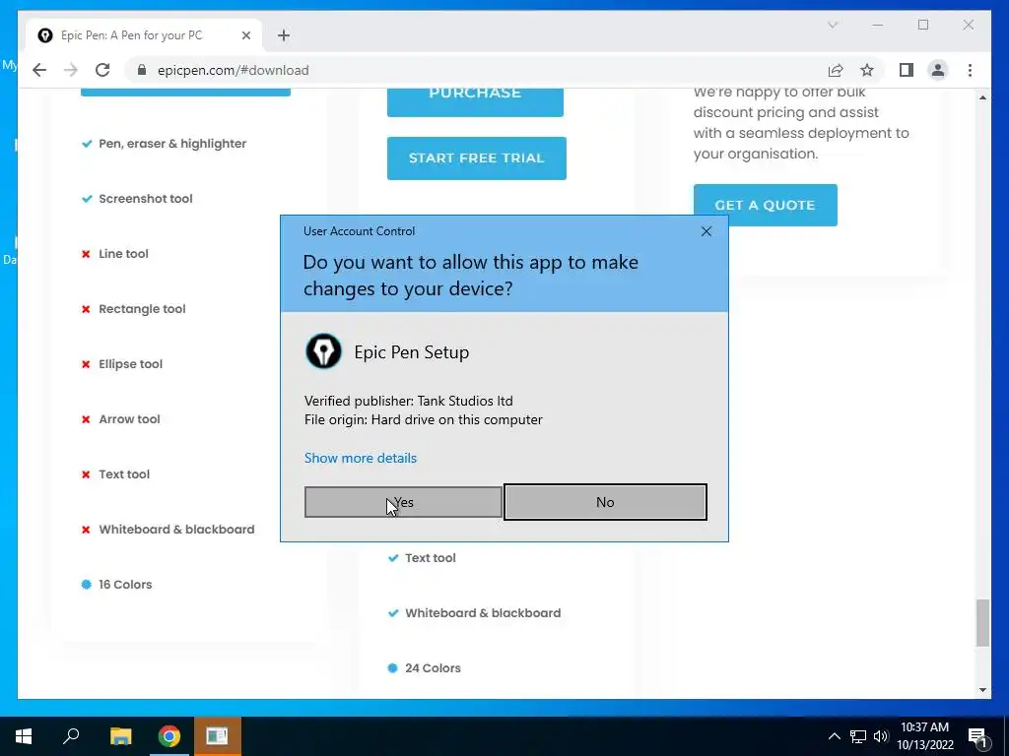Click Screenshot tool feature text
This screenshot has width=1009, height=756.
[146, 199]
